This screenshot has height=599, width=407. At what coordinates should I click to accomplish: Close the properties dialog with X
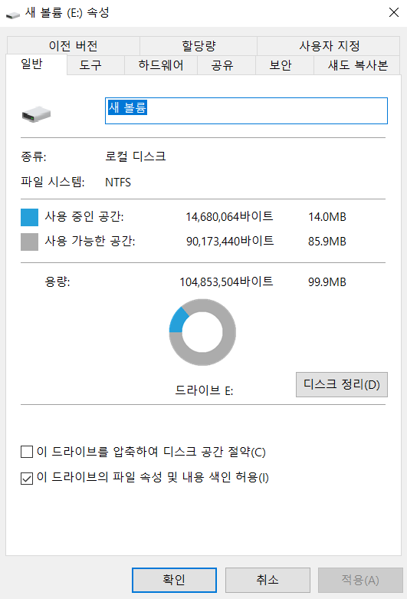[x=394, y=12]
